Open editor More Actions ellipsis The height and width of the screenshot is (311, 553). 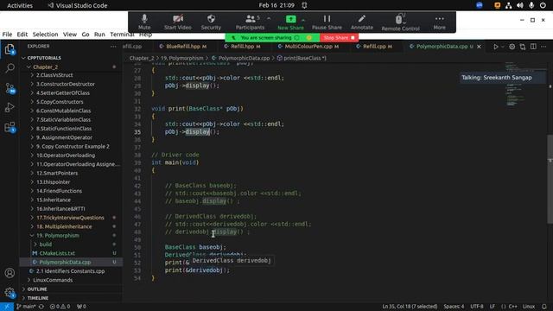coord(543,47)
